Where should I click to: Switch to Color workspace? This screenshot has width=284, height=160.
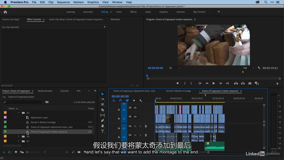pos(119,12)
